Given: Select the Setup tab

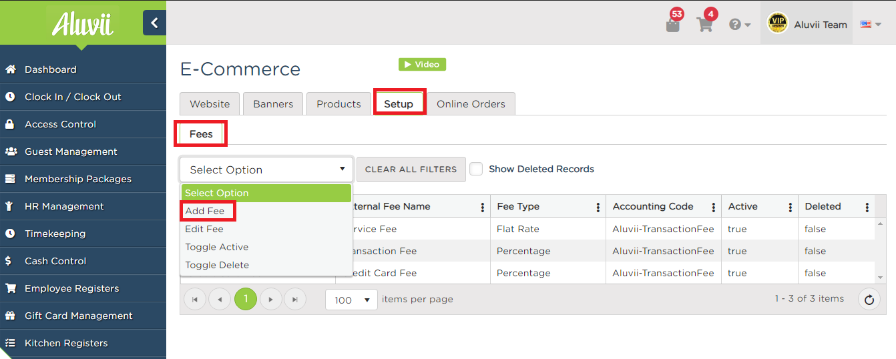Looking at the screenshot, I should click(399, 103).
